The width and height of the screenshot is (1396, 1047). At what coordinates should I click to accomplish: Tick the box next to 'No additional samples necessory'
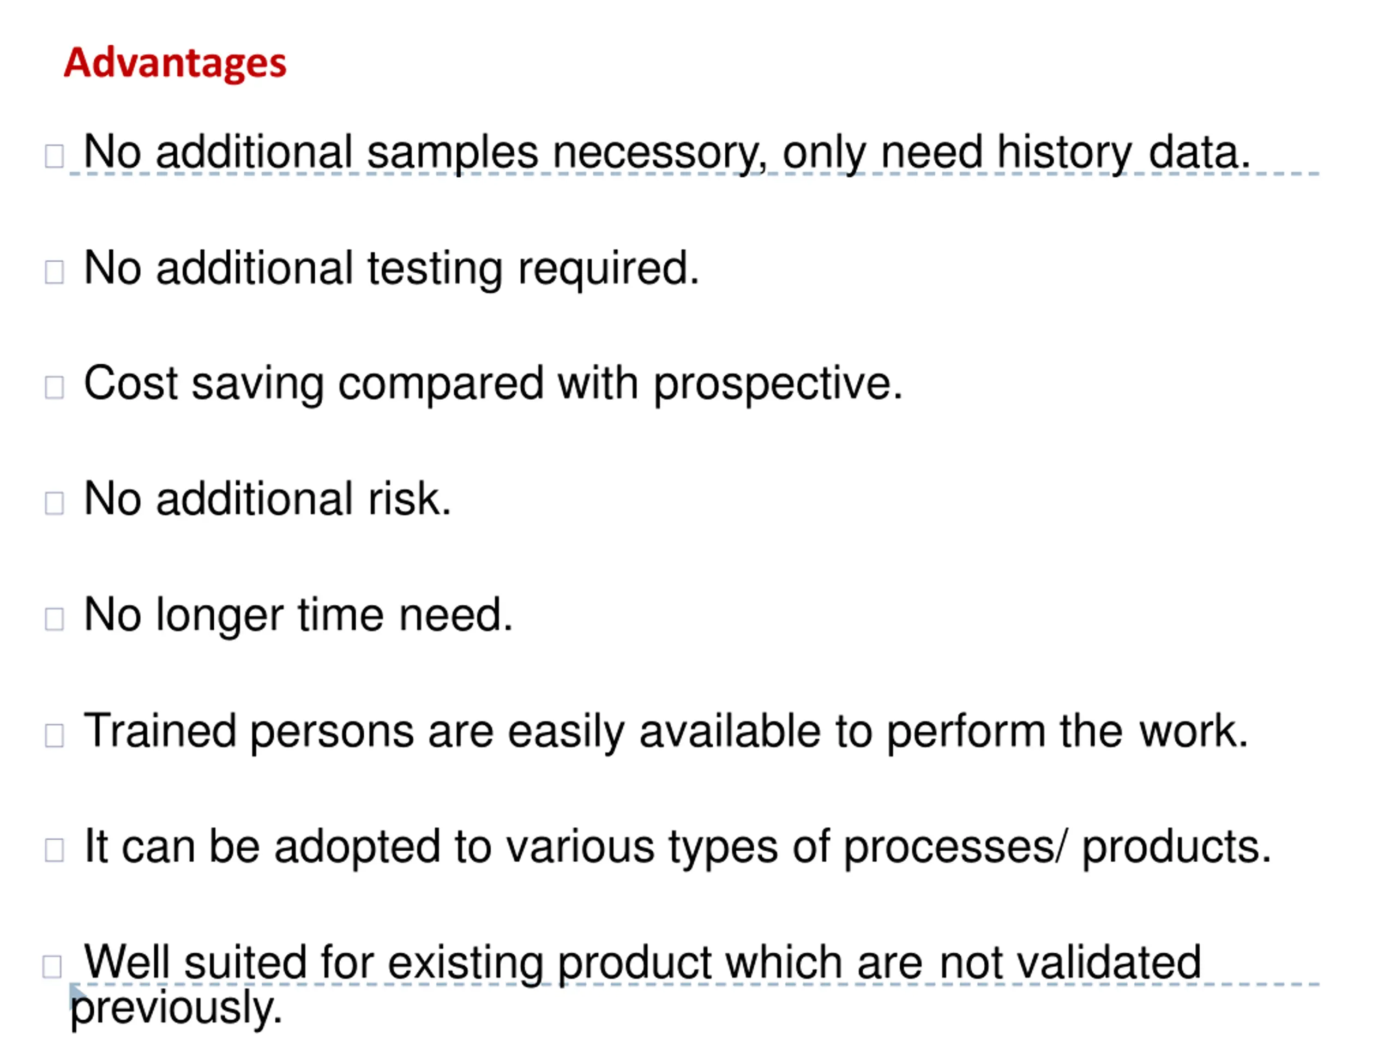click(x=55, y=156)
